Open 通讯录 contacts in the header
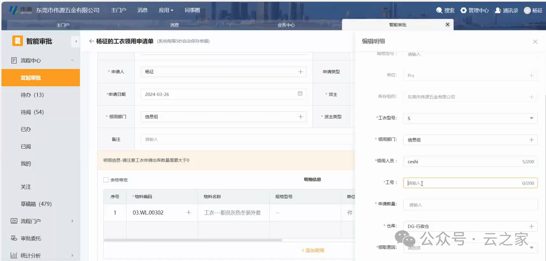546x261 pixels. click(507, 10)
